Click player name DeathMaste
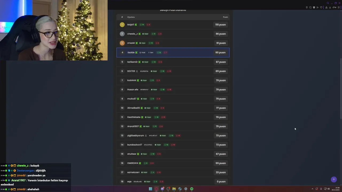Screen dimensions: 342x192 (x=134, y=117)
